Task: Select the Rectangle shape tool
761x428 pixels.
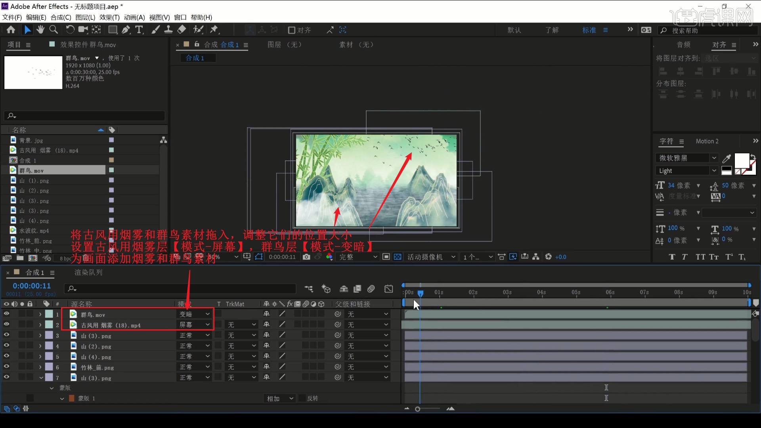Action: pos(113,30)
